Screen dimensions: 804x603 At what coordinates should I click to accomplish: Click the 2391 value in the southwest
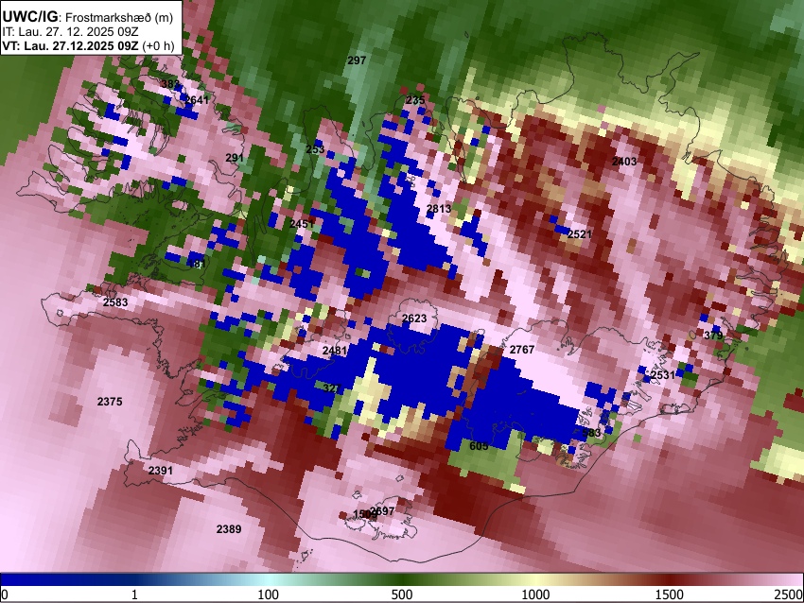(x=161, y=471)
